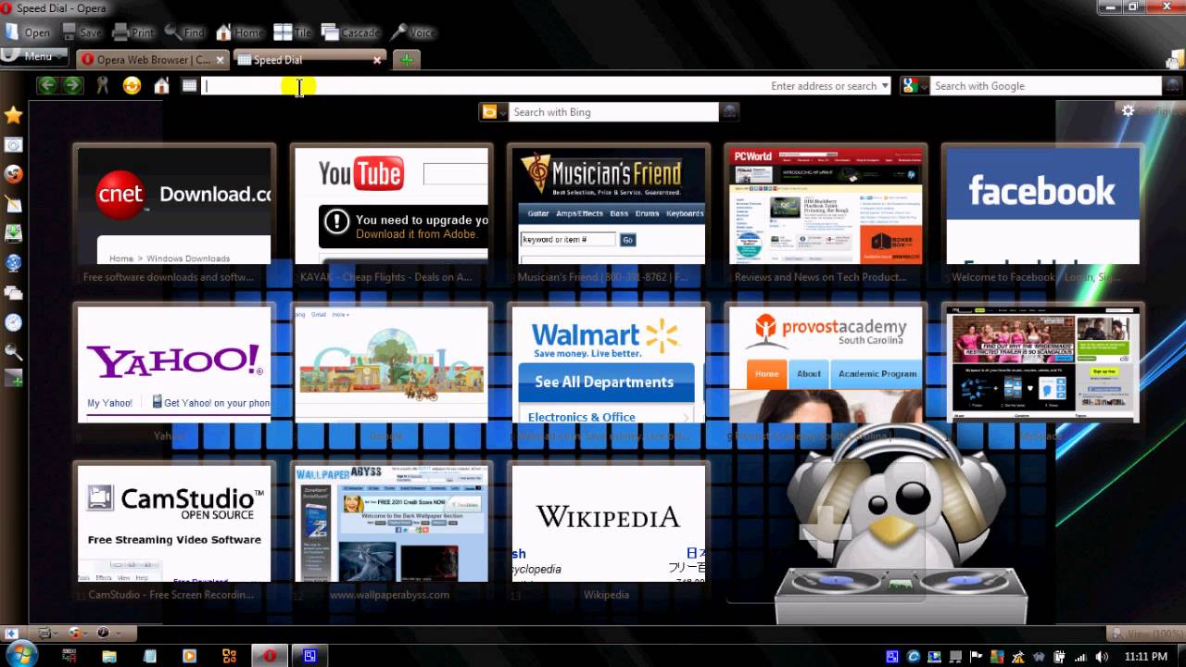This screenshot has width=1186, height=667.
Task: Open the History clock sidebar panel
Action: pos(13,322)
